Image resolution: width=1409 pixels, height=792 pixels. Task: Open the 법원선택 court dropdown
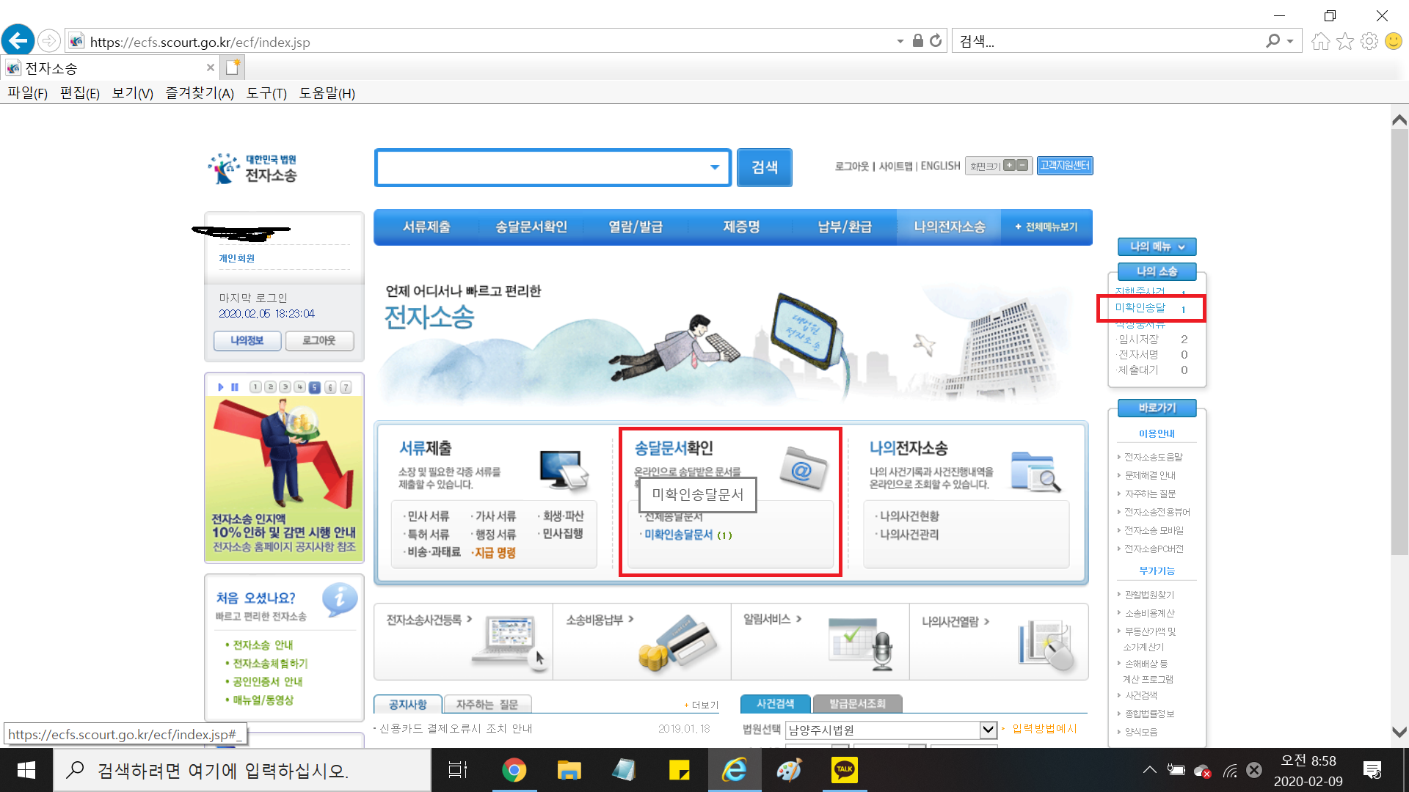(x=988, y=730)
